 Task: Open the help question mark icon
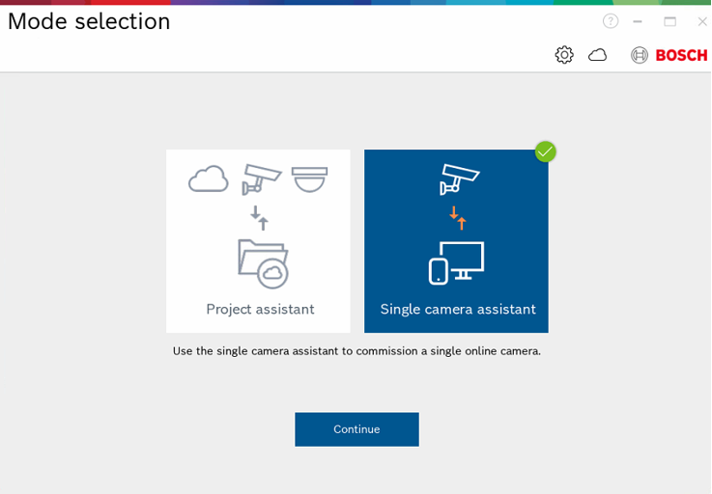click(x=611, y=21)
